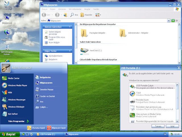182x137 pixels.
Task: Click Bilgisayarım taskbar button
Action: [x=77, y=134]
